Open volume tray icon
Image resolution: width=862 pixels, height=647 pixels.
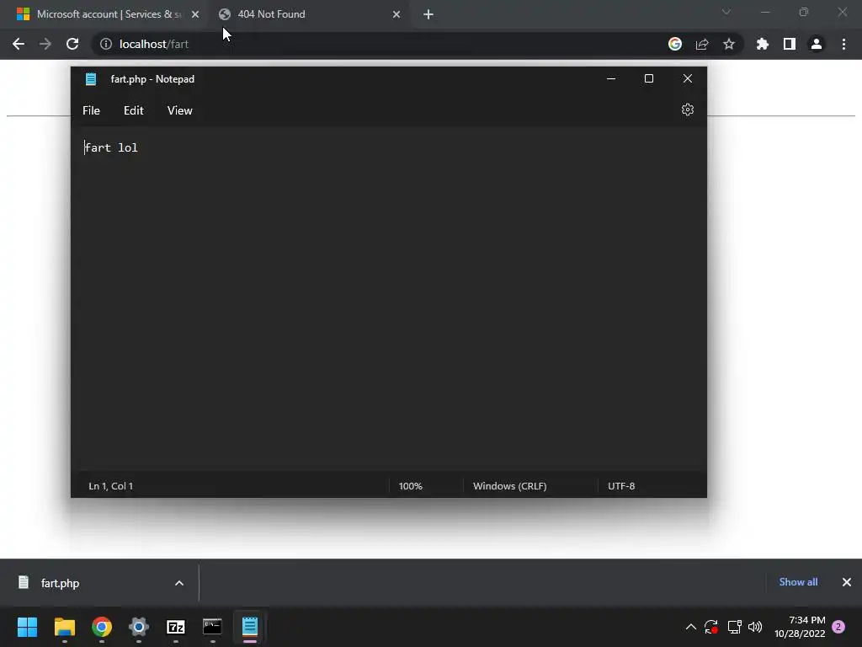755,627
